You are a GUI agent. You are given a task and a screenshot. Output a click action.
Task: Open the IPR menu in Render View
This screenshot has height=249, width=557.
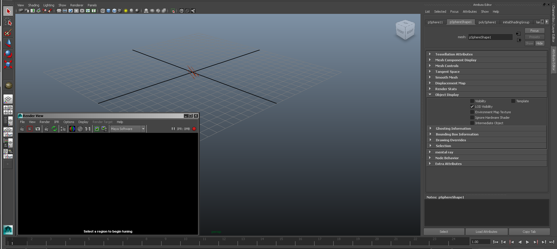click(x=57, y=122)
